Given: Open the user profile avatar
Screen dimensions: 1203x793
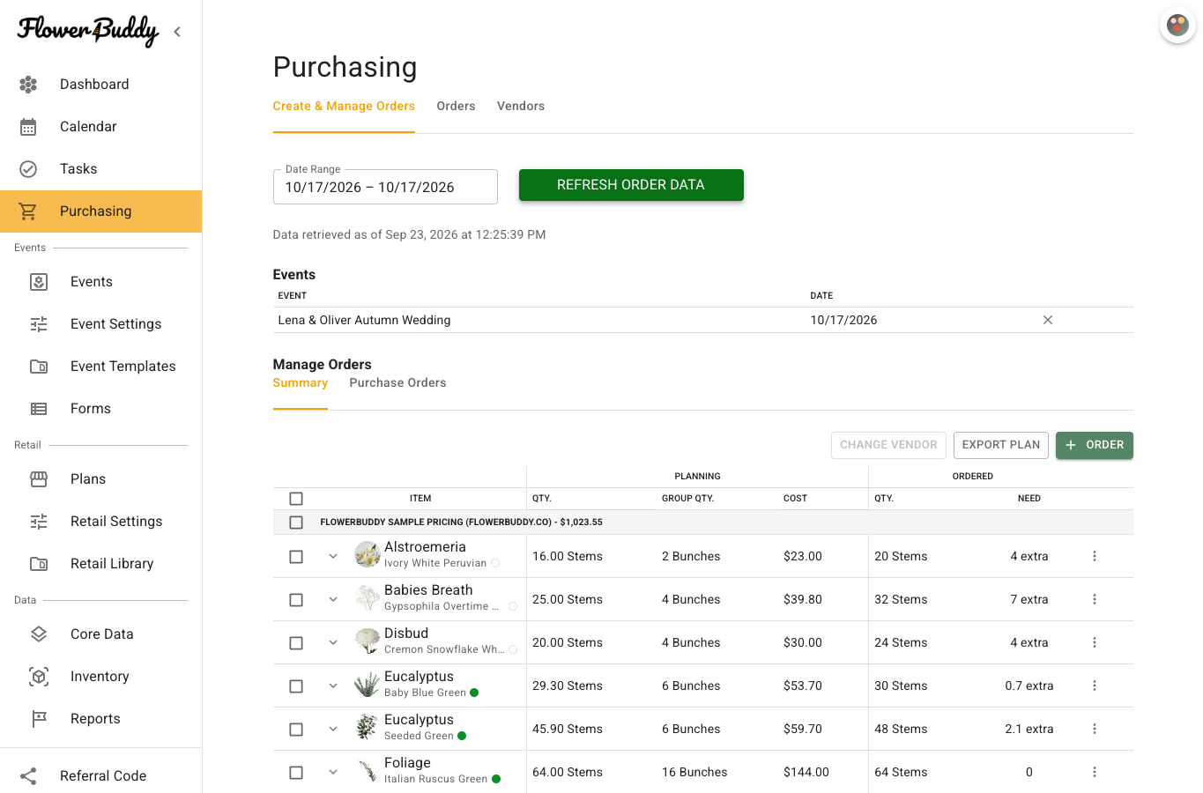Looking at the screenshot, I should 1177,25.
